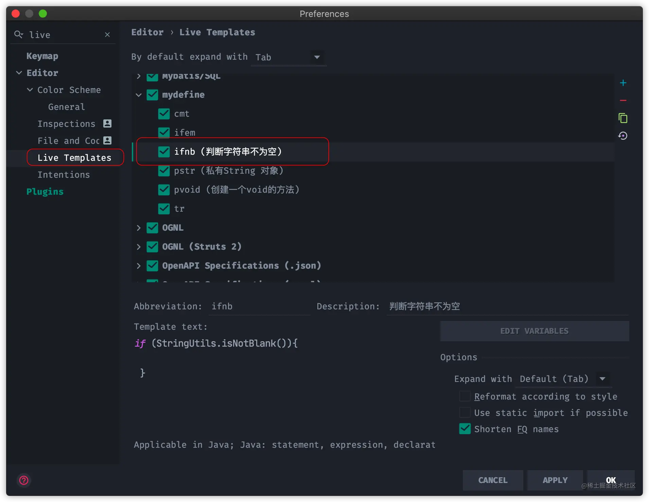Screen dimensions: 649x502
Task: Select the cmt template row
Action: 373,114
